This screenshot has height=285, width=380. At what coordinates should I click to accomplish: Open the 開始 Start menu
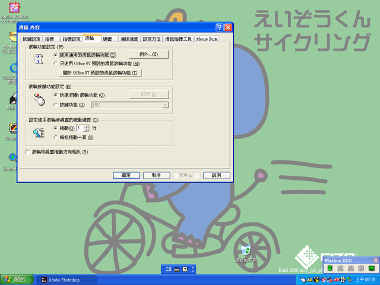[17, 280]
